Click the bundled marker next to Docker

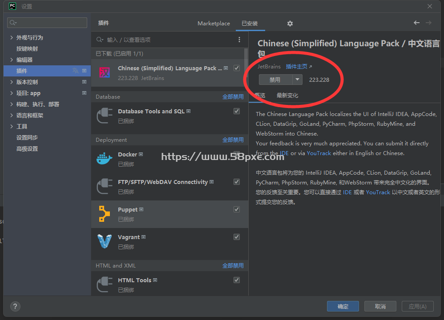coord(141,154)
